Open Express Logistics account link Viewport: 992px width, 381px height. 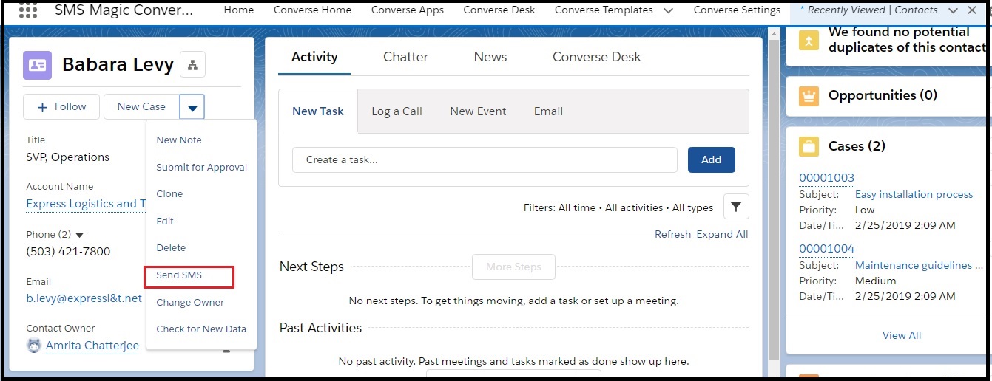[x=86, y=204]
